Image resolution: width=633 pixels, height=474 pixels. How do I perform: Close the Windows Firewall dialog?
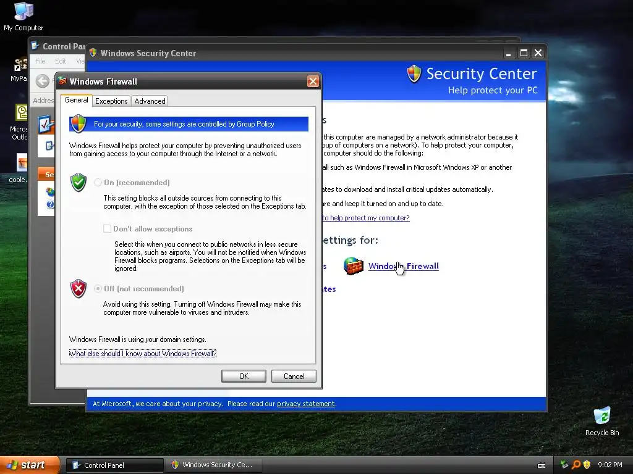[x=313, y=81]
